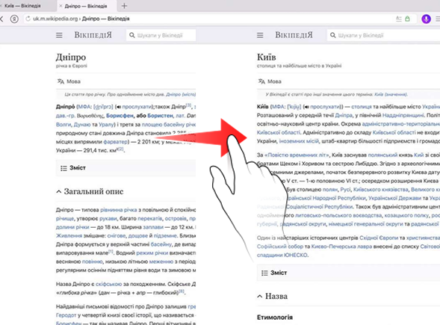
Task: Click the search magnifier icon on Дніпро page
Action: click(x=132, y=35)
